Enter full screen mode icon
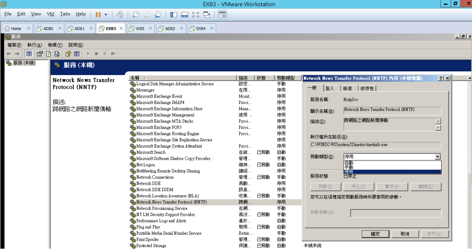The width and height of the screenshot is (472, 249). (195, 14)
